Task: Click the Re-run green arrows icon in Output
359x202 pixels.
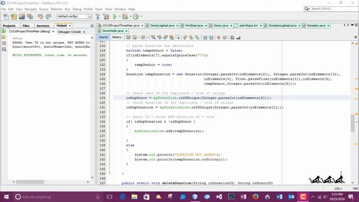Action: pyautogui.click(x=4, y=31)
